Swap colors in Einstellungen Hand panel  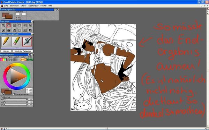click(x=3, y=18)
